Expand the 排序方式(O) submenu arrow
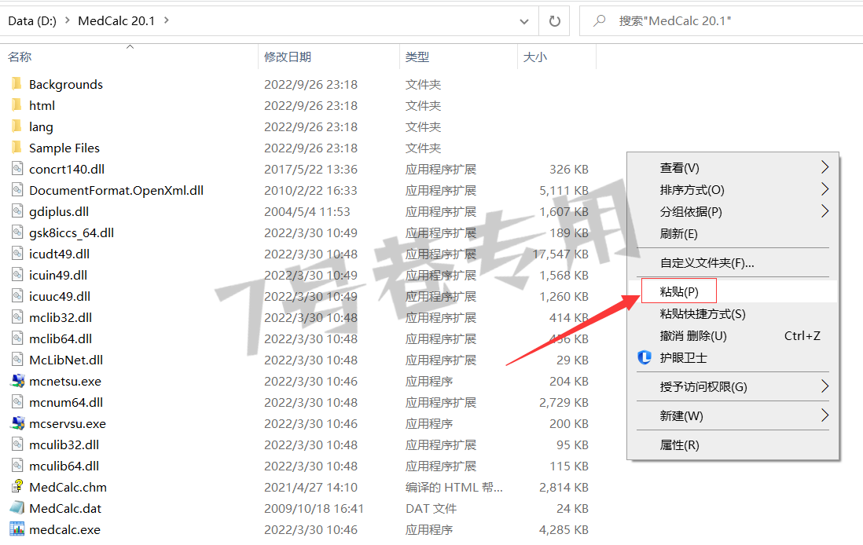Viewport: 863px width, 545px height. (824, 189)
